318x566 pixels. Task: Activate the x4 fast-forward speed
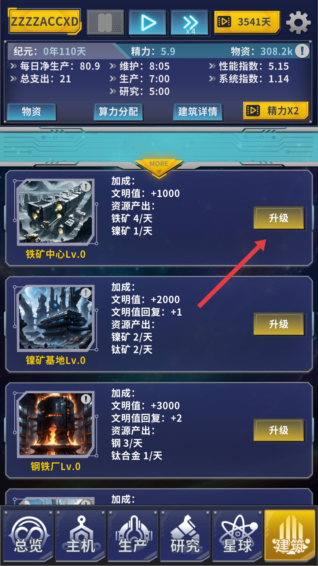coord(190,23)
